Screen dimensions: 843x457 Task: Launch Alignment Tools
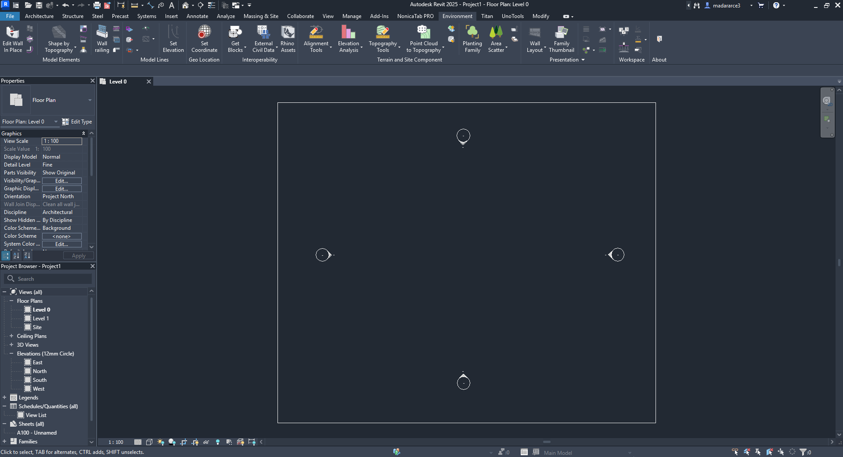click(316, 39)
